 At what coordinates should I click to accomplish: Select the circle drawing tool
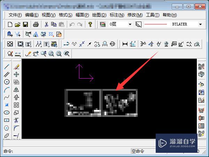coord(7,82)
